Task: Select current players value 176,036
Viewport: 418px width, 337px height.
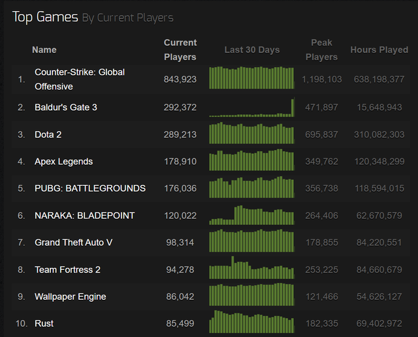Action: point(180,188)
